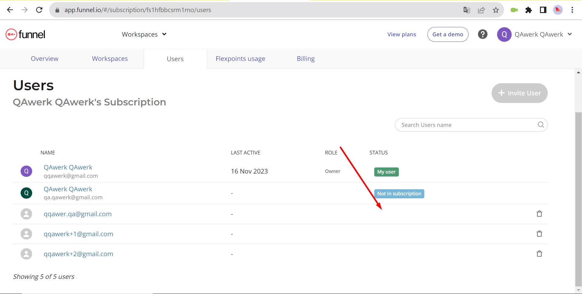
Task: Click the Funnel logo
Action: click(25, 34)
